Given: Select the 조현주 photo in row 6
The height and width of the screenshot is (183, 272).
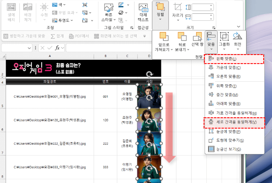Looking at the screenshot, I should [149, 120].
